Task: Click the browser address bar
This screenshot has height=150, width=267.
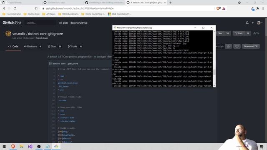Action: coord(128,8)
